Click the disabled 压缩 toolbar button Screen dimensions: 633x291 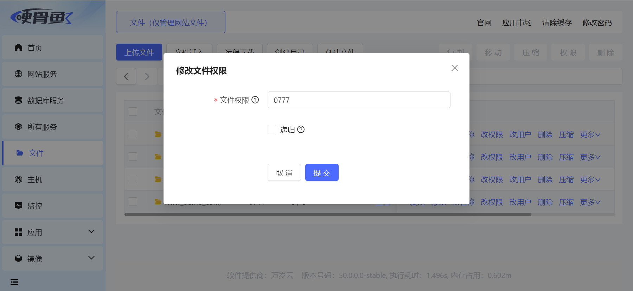click(531, 52)
